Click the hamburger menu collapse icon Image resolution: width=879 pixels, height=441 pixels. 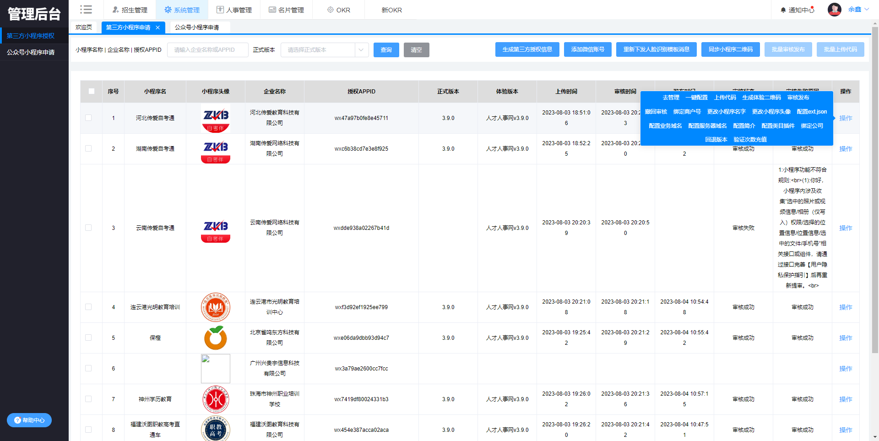[86, 10]
